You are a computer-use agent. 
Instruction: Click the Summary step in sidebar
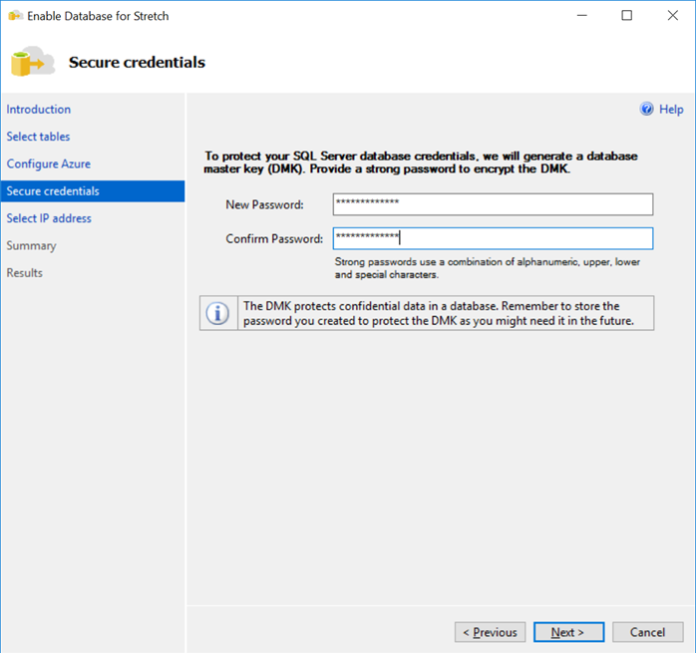(32, 245)
